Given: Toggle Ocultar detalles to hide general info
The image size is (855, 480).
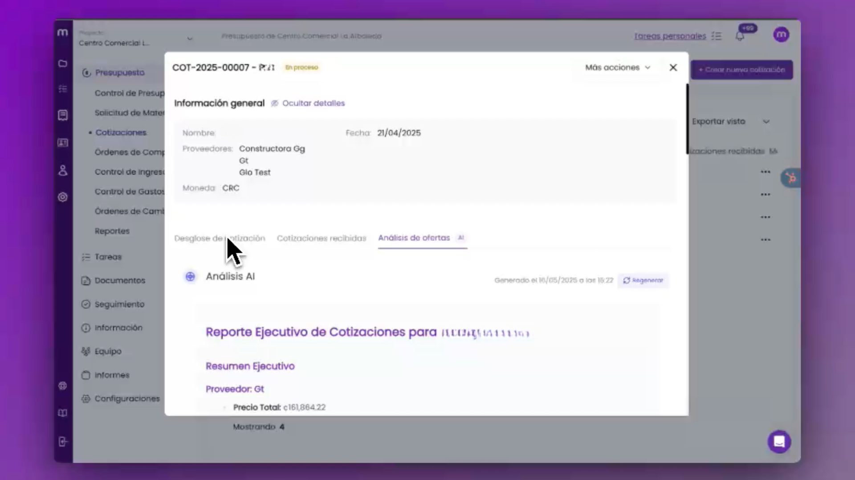Looking at the screenshot, I should click(x=308, y=103).
